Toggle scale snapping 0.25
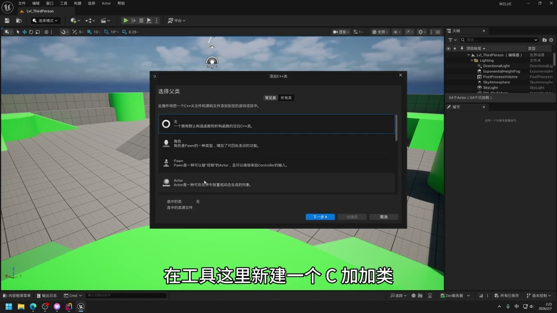This screenshot has height=313, width=557. [x=125, y=32]
